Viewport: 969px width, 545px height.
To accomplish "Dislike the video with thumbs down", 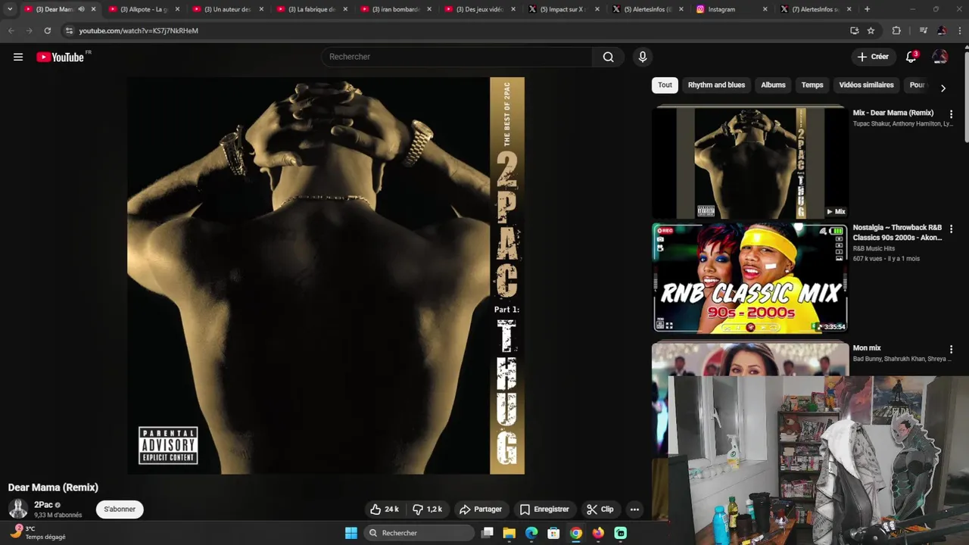I will tap(427, 509).
